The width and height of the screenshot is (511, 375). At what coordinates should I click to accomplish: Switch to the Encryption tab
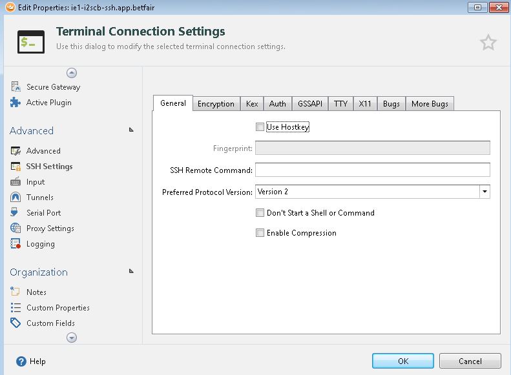tap(216, 104)
